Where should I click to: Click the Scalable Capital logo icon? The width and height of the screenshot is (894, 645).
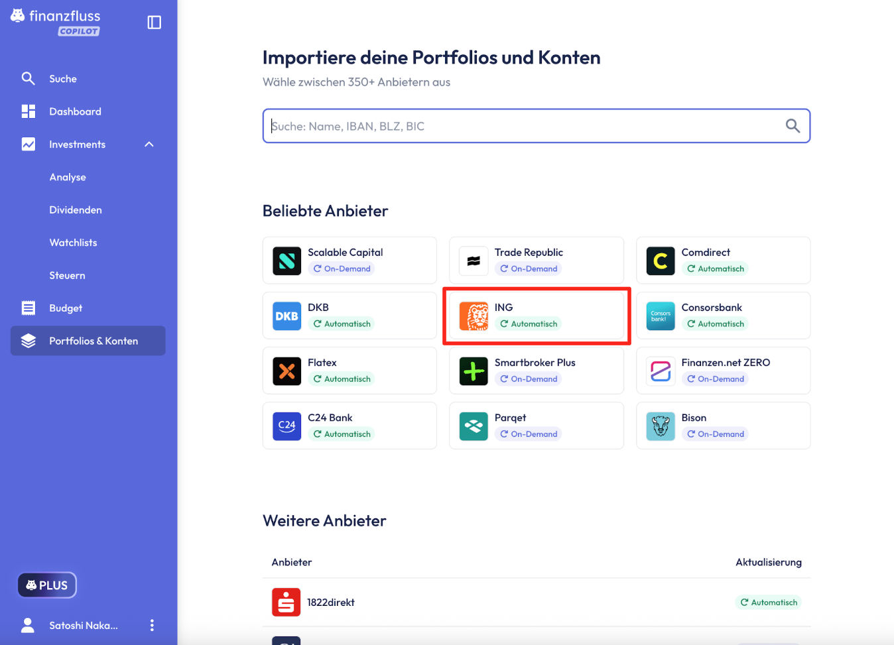(287, 261)
